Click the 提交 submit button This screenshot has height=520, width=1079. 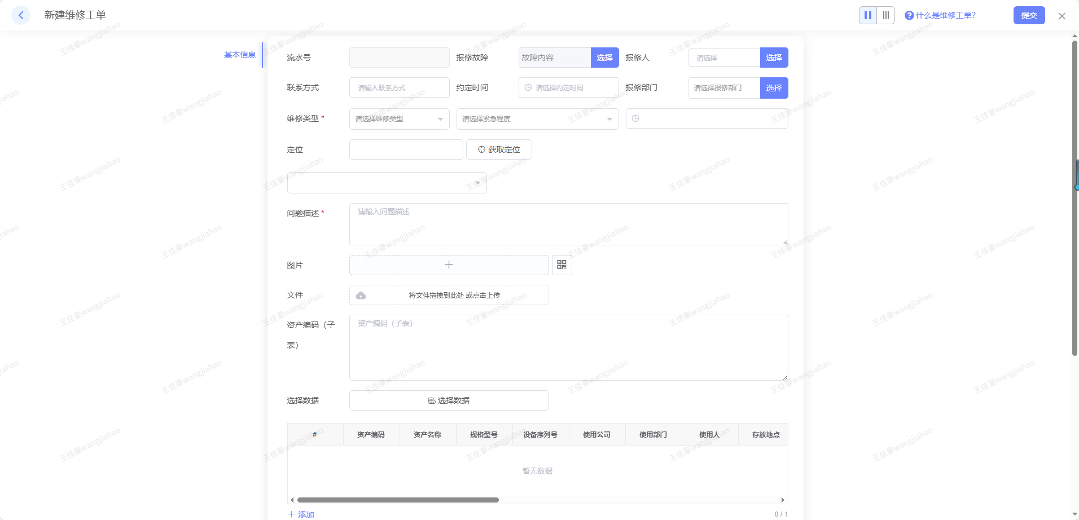[x=1029, y=15]
